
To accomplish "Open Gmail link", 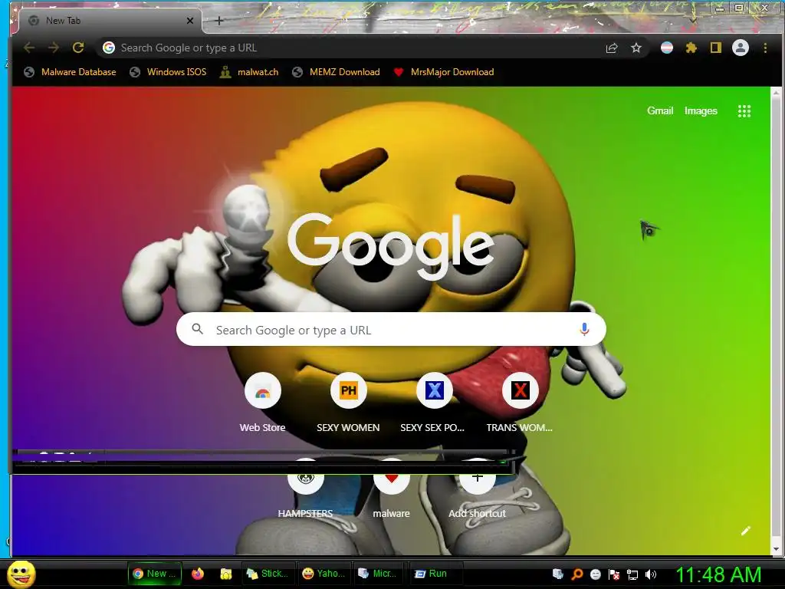I will tap(660, 110).
